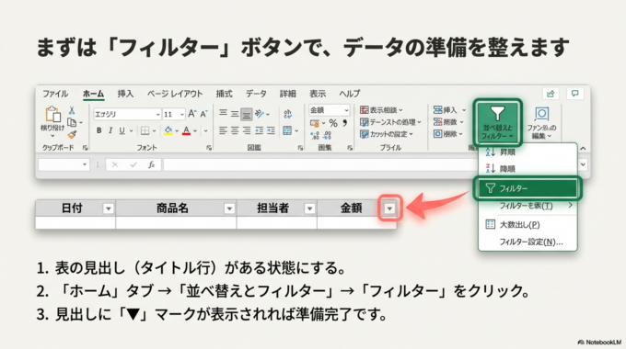Click the Comments speech bubble icon
The image size is (626, 349).
[x=574, y=94]
